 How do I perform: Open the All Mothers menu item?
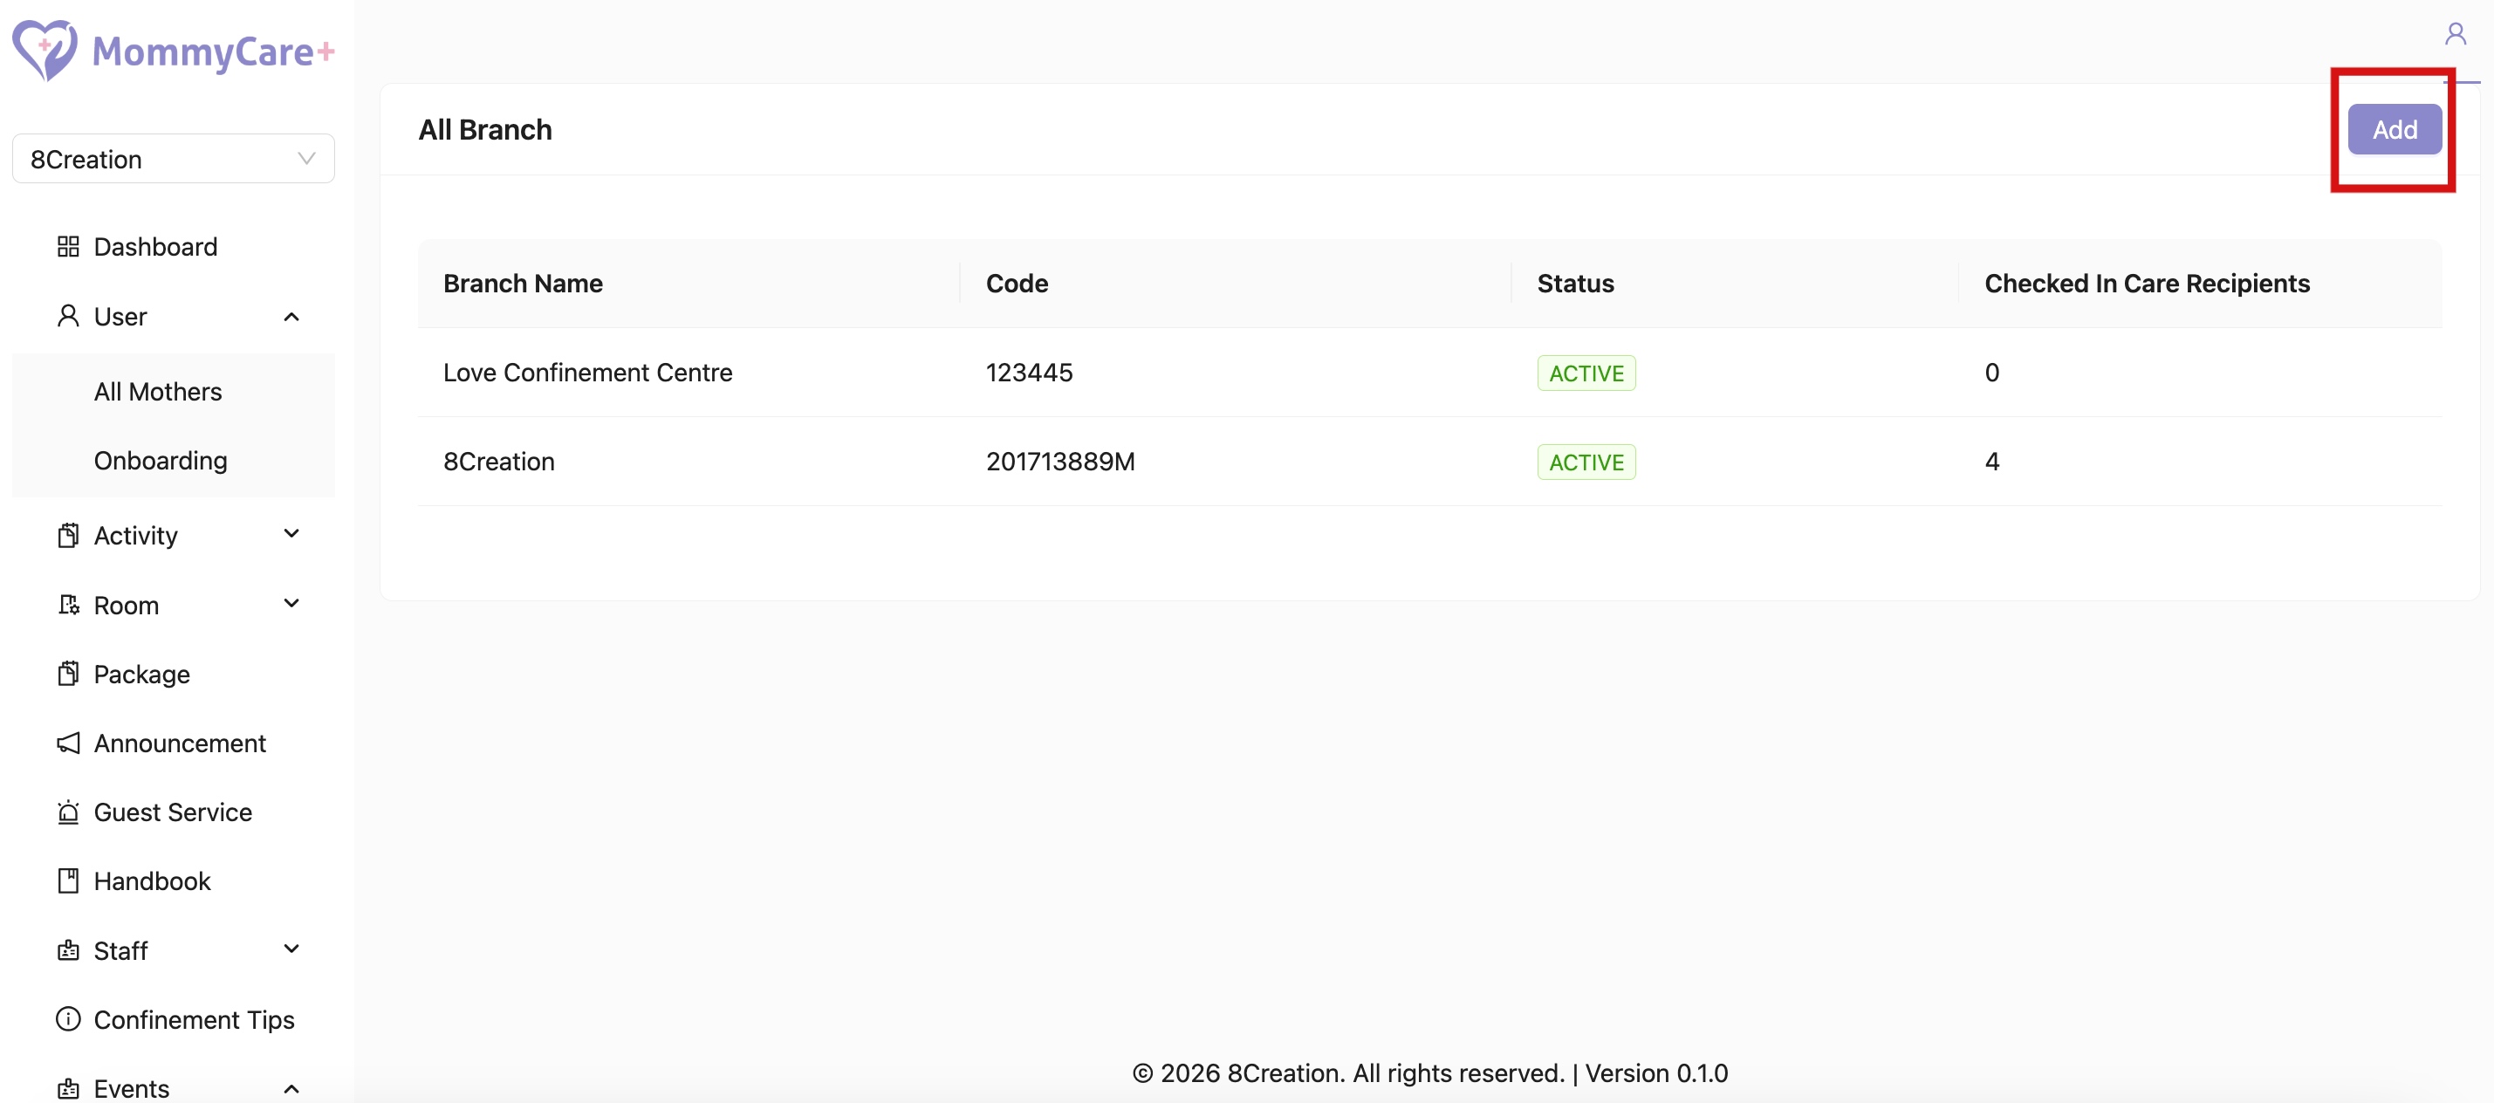(x=158, y=391)
